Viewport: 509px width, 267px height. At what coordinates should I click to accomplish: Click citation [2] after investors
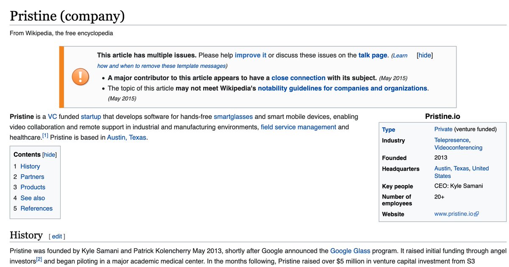39,259
